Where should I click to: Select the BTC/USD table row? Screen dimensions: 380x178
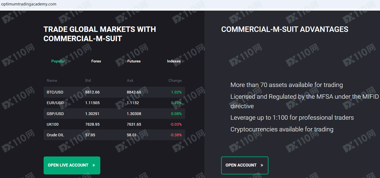114,92
